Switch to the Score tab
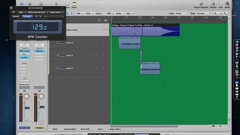Image resolution: width=240 pixels, height=135 pixels. 100,129
